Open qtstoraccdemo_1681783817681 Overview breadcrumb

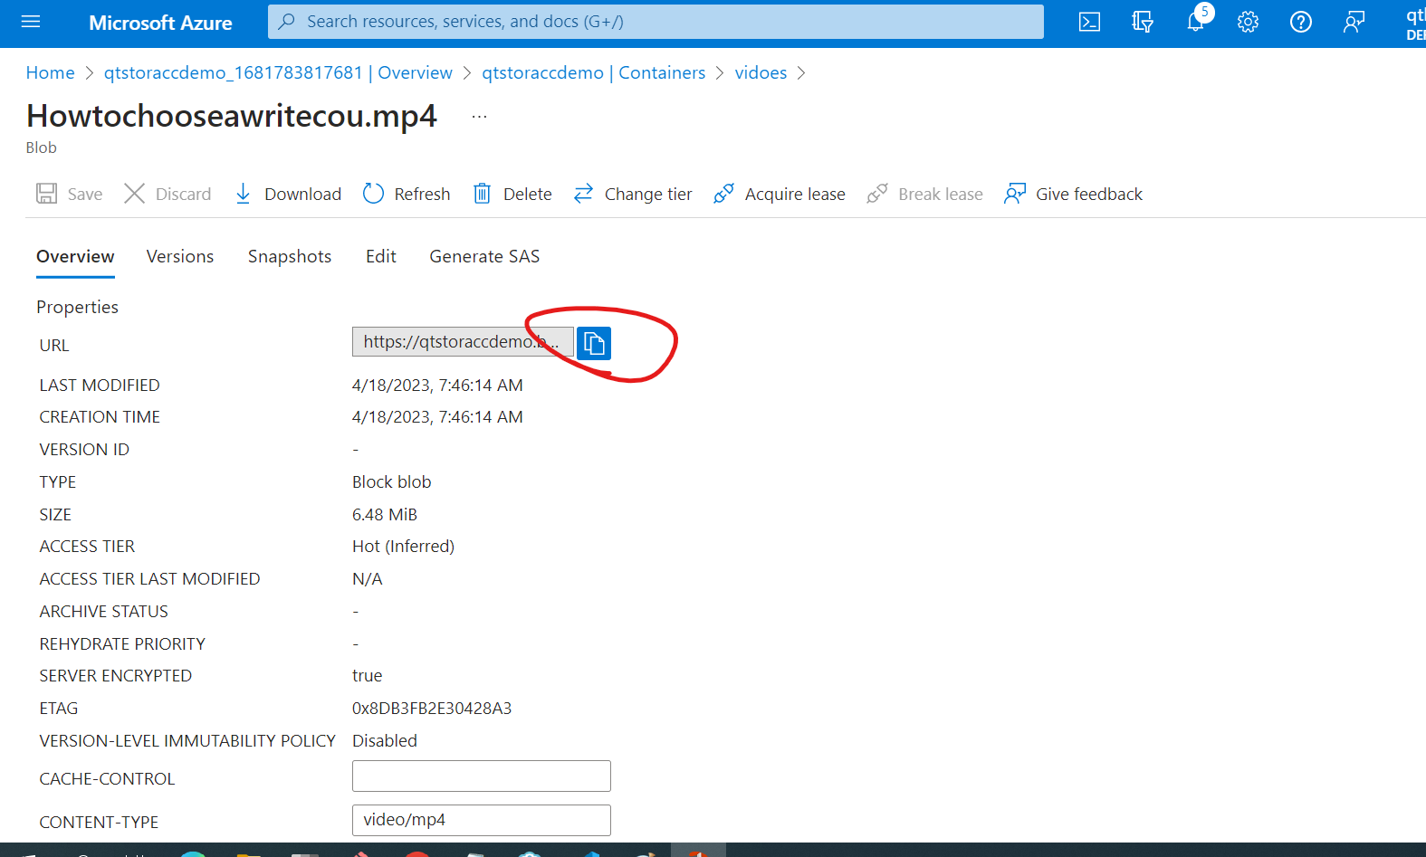278,72
